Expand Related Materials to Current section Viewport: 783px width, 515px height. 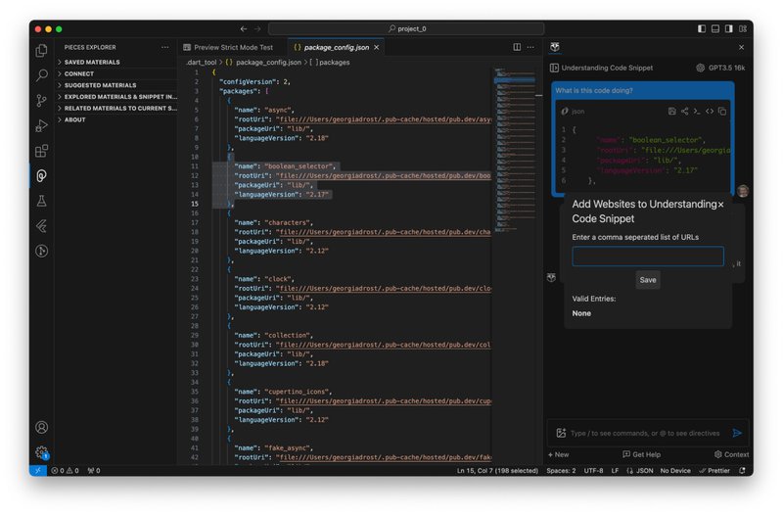(x=115, y=108)
